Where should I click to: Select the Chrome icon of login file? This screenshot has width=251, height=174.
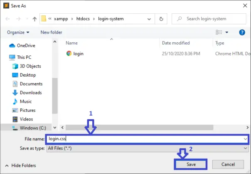tap(69, 53)
